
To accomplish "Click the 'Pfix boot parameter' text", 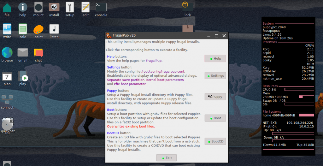I will [130, 84].
